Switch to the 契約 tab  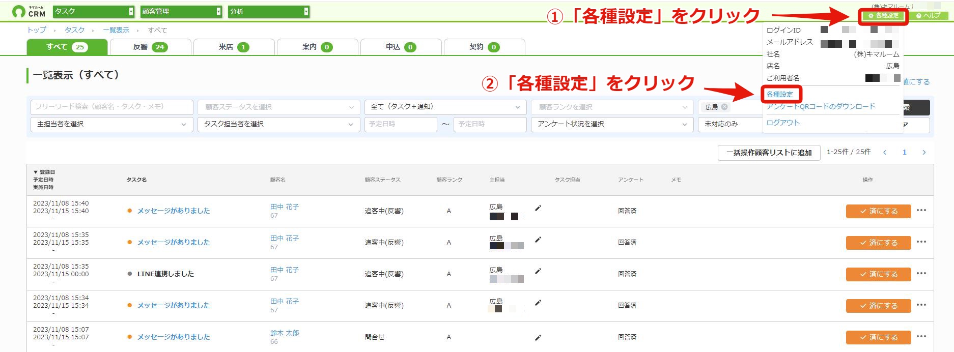pyautogui.click(x=485, y=47)
